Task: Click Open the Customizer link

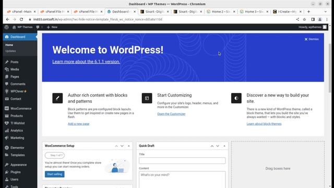Action: pos(171,114)
